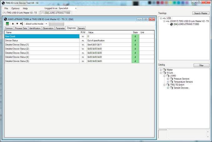Switch to the Generic tab
The height and width of the screenshot is (142, 212).
coord(81,28)
